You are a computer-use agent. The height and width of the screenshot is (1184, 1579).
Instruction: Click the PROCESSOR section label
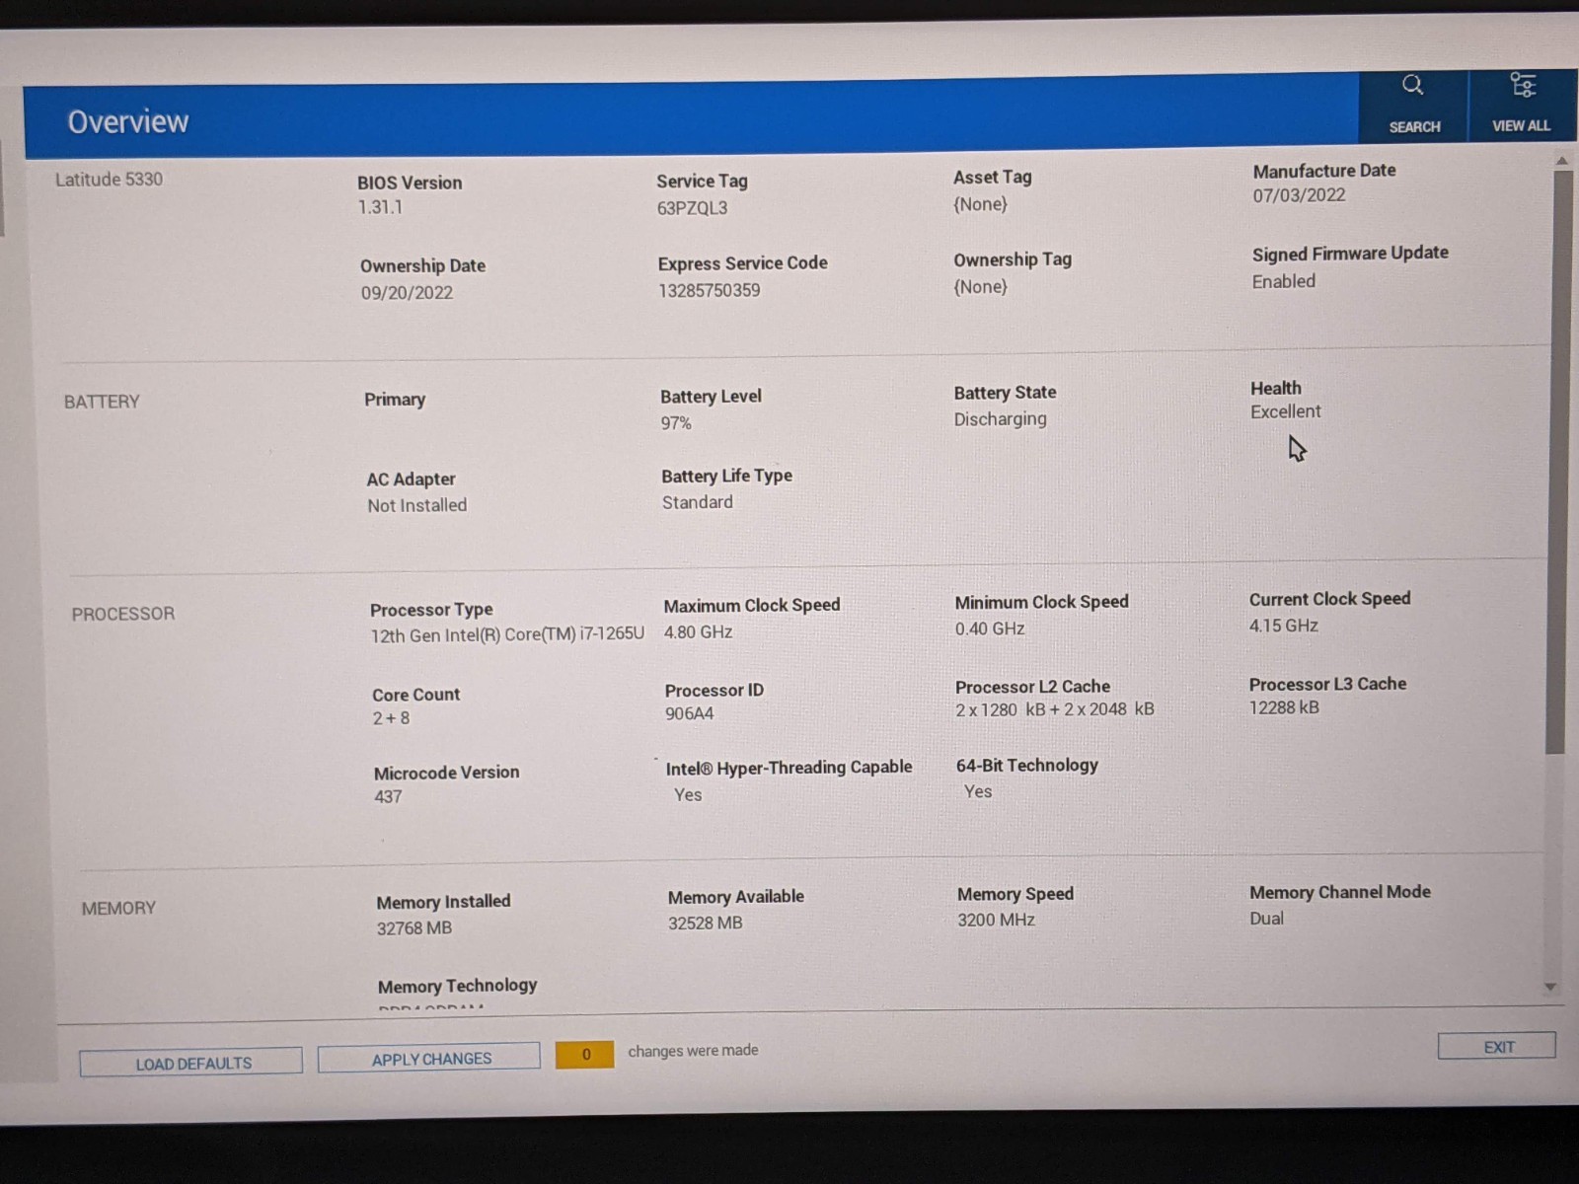coord(123,614)
